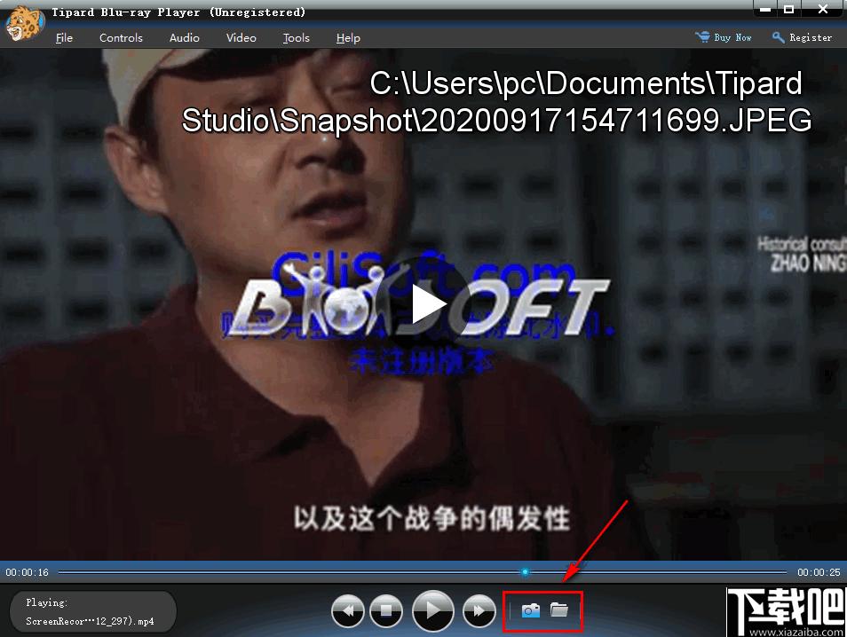Open the Tools menu
Viewport: 847px width, 637px height.
(x=296, y=38)
